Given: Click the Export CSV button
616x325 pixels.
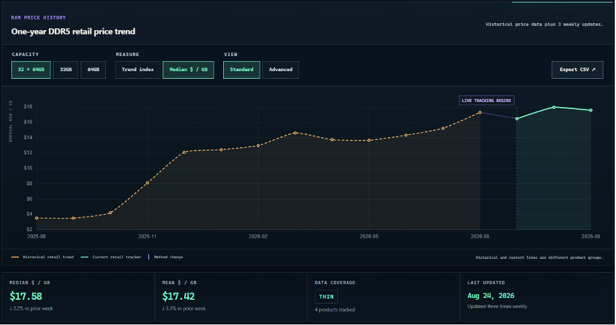Looking at the screenshot, I should coord(577,70).
